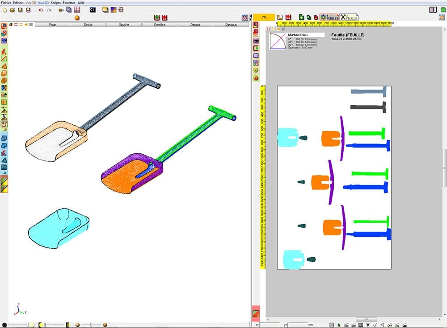This screenshot has width=447, height=328.
Task: Switch to sheet tab 2 FEUILLE
Action: pyautogui.click(x=349, y=17)
